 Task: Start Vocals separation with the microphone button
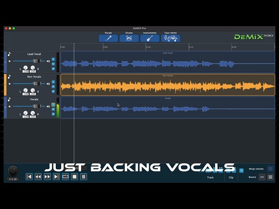[108, 38]
